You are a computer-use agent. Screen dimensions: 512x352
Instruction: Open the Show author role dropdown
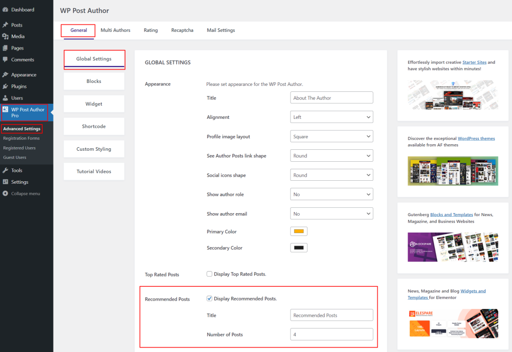pos(331,194)
